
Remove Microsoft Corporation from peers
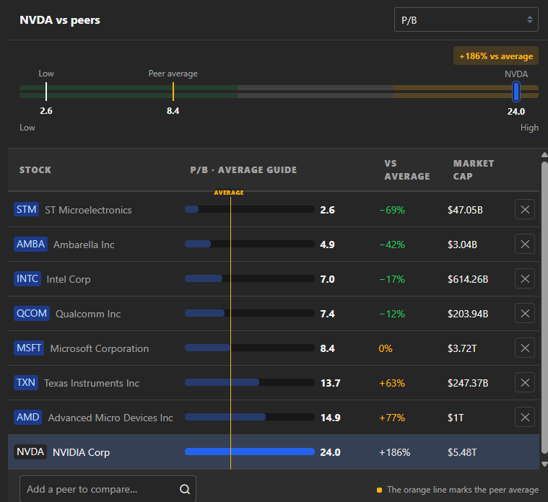pyautogui.click(x=525, y=348)
